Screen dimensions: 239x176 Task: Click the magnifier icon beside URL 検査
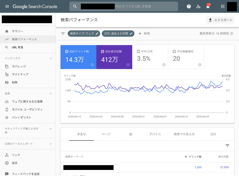7,47
